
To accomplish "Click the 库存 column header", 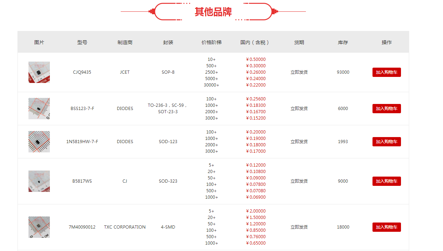I will pos(343,42).
